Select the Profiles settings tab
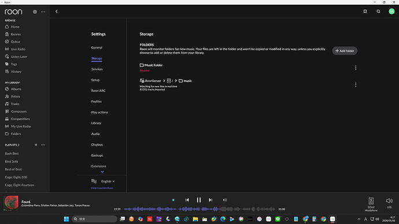The width and height of the screenshot is (399, 224). point(97,102)
